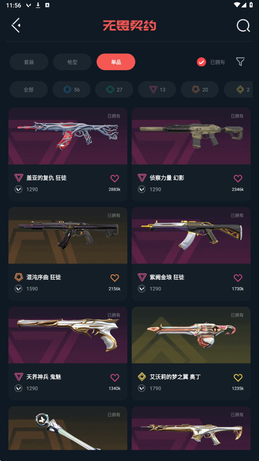This screenshot has height=461, width=259.
Task: Switch to the 套装 tab
Action: [29, 62]
